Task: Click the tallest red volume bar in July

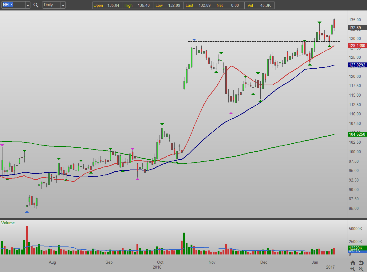Action: 27,240
